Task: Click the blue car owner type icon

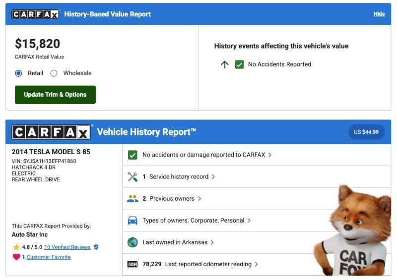Action: [x=132, y=221]
